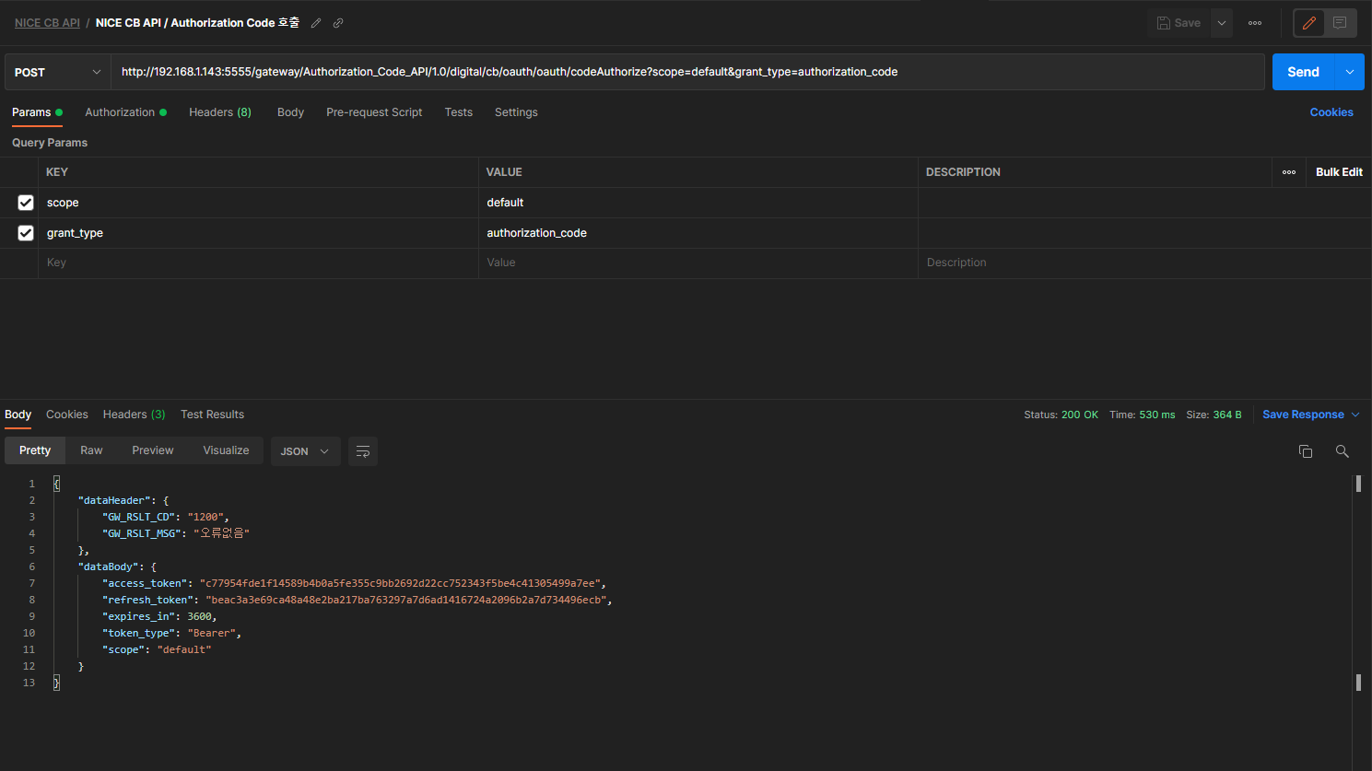
Task: Open column options dots beside Bulk Edit
Action: click(x=1288, y=172)
